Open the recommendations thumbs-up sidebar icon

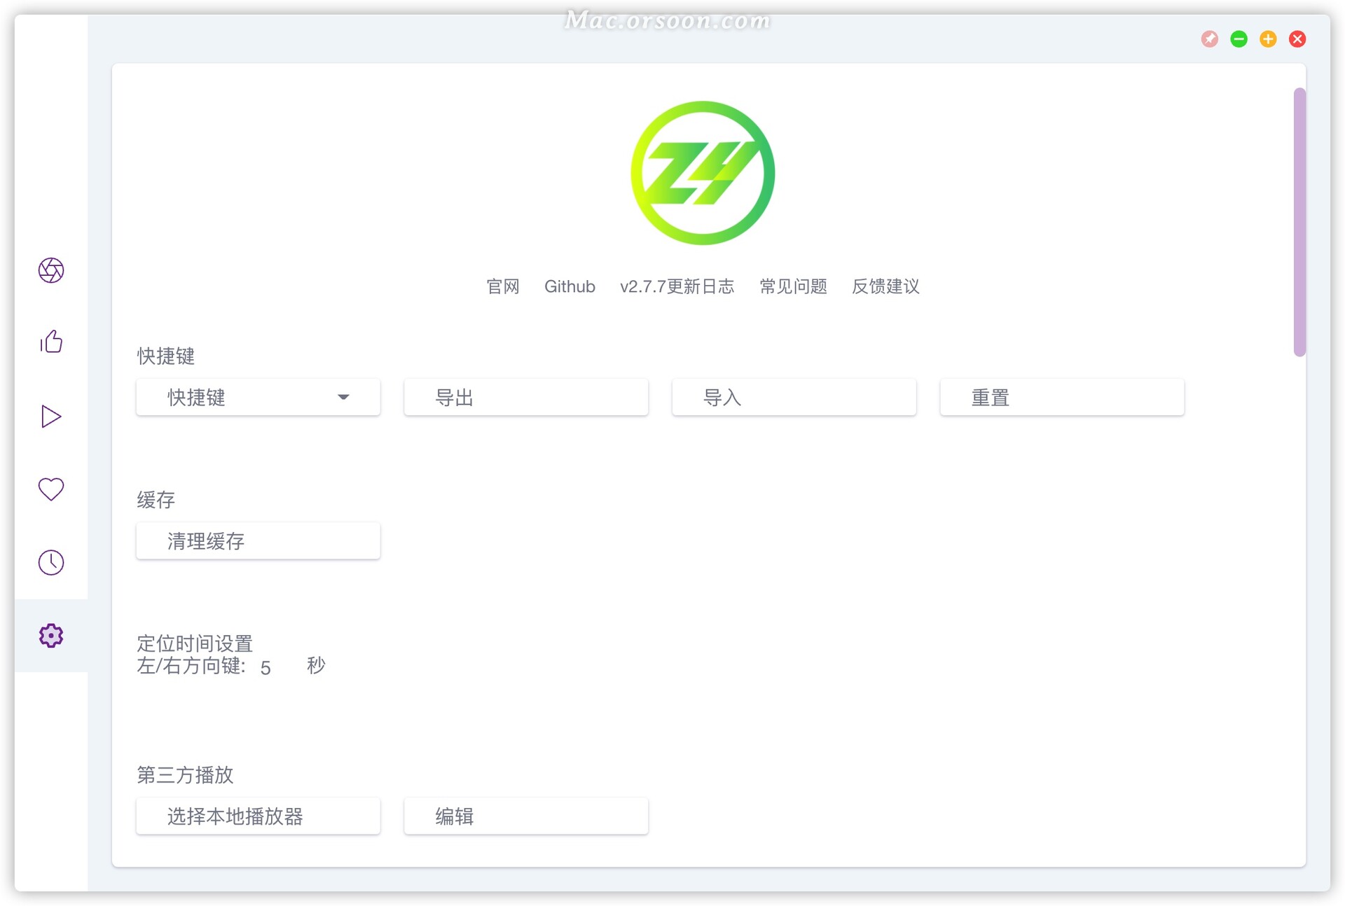click(x=50, y=343)
